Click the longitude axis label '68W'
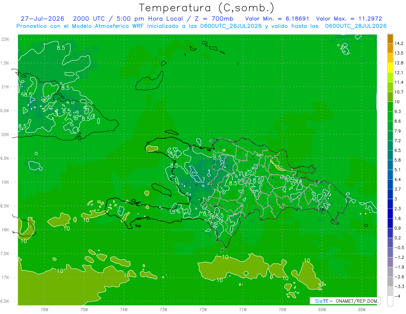This screenshot has width=406, height=314. pos(362,309)
